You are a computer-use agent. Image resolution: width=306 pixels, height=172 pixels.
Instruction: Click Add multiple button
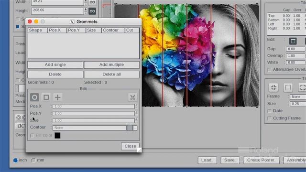coord(111,65)
